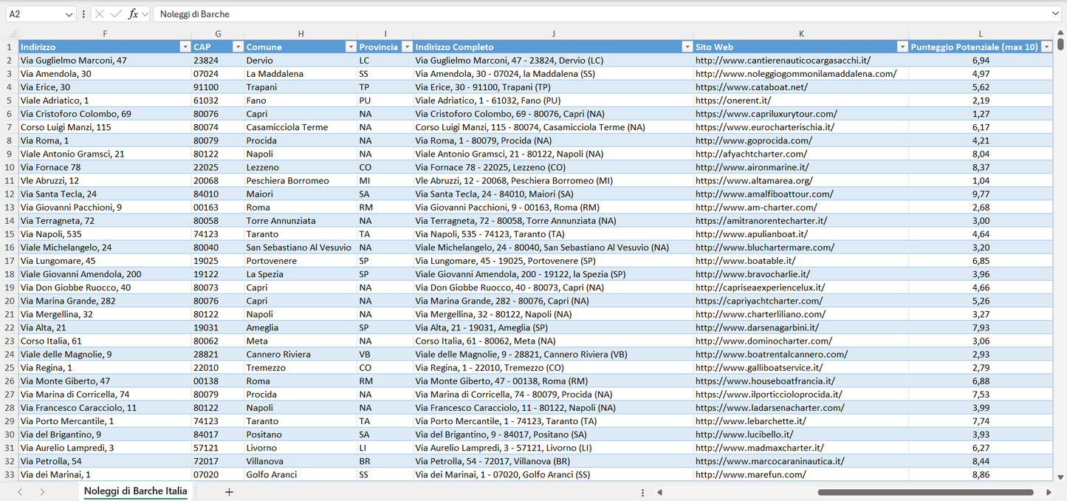Screen dimensions: 1067x501
Task: Open the Provincia column filter dropdown
Action: [x=406, y=47]
